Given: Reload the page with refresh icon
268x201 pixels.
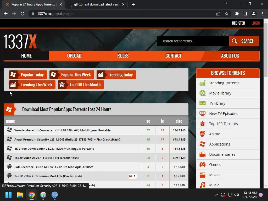Looking at the screenshot, I should click(x=23, y=14).
